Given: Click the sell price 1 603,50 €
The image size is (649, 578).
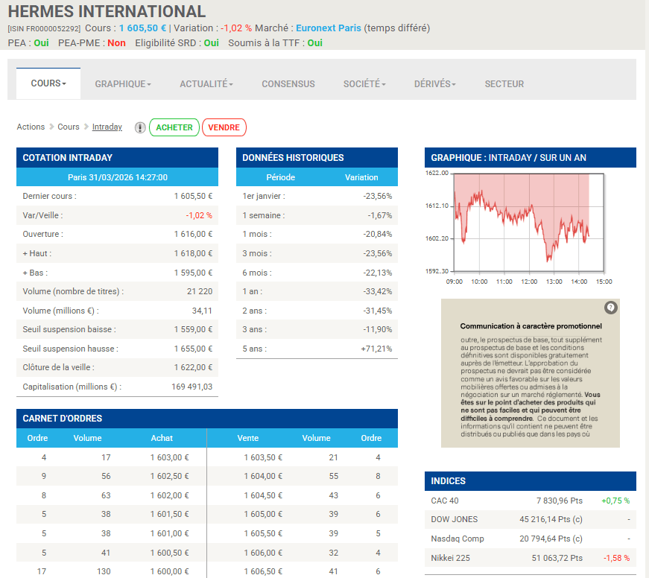Looking at the screenshot, I should tap(263, 457).
